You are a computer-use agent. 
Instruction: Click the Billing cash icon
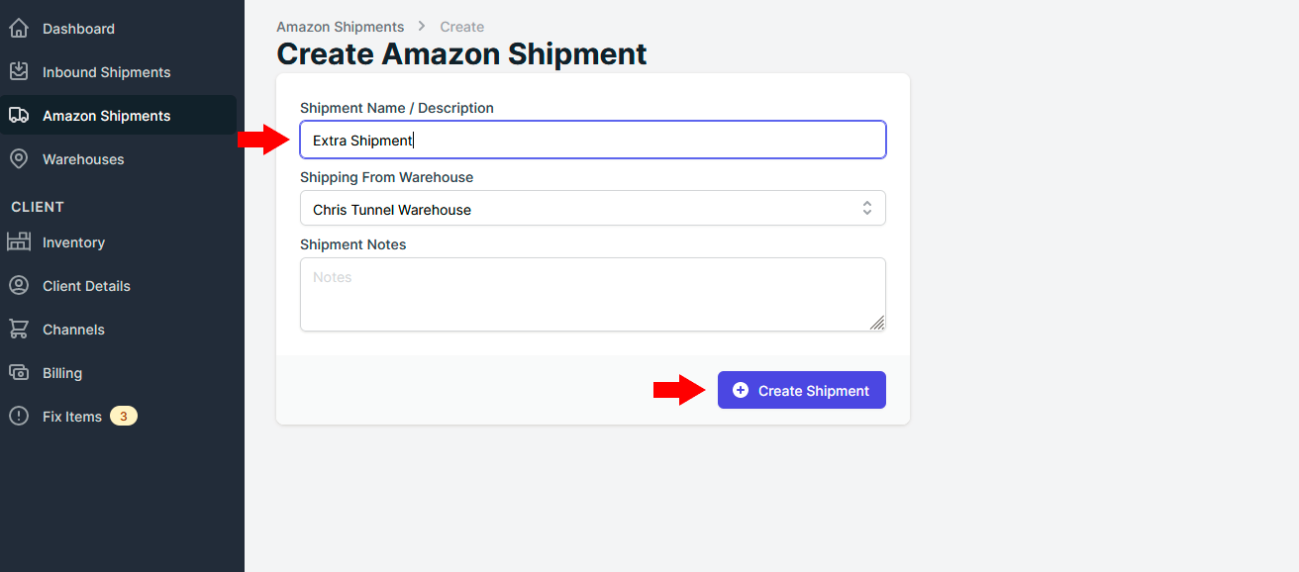pos(19,373)
